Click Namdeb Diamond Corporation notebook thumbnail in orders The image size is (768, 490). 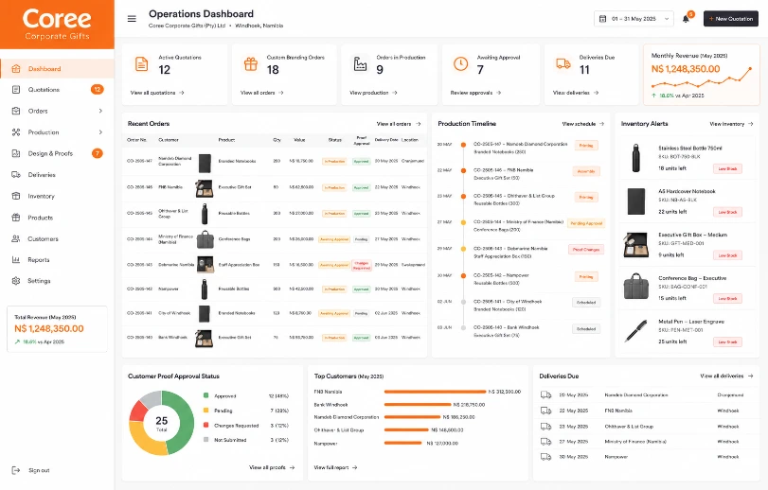coord(205,163)
